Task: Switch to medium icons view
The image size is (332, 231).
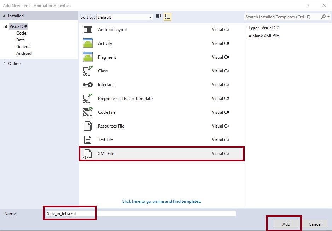Action: (x=159, y=17)
